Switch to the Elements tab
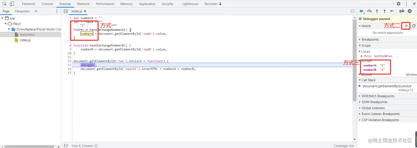 tap(28, 4)
